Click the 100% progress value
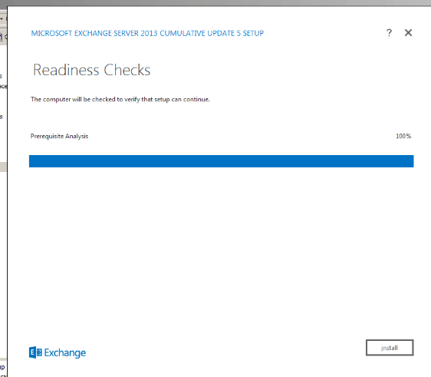431x377 pixels. point(403,136)
